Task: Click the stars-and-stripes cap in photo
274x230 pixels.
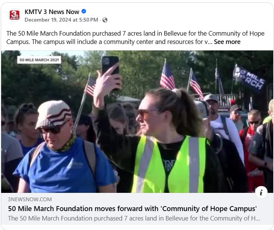Action: [53, 114]
